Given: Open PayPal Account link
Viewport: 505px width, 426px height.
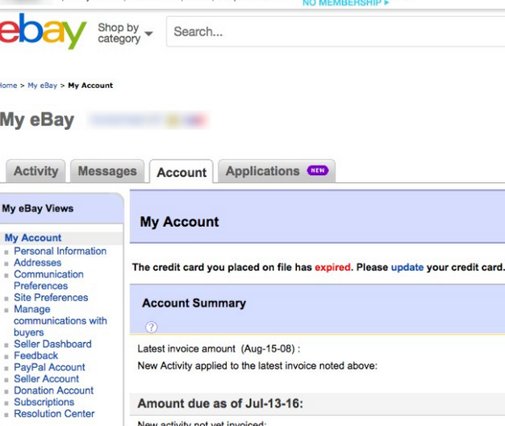Looking at the screenshot, I should (49, 367).
